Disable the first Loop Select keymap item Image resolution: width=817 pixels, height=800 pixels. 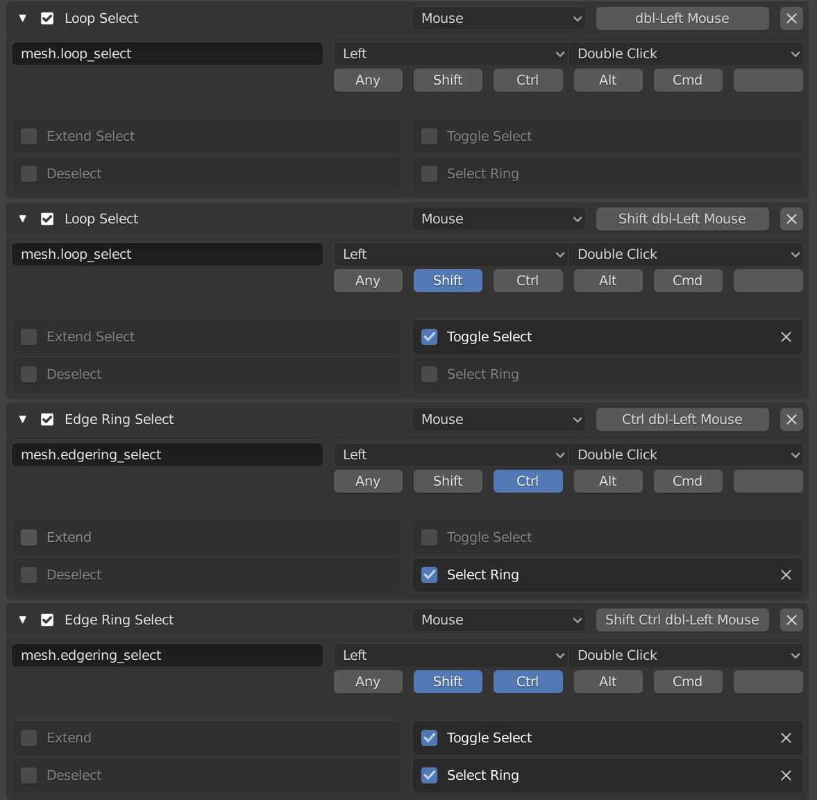tap(47, 18)
